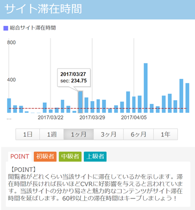Click the highlighted 2017/03/27 bar
Screen dimensions: 195x210
pyautogui.click(x=81, y=102)
